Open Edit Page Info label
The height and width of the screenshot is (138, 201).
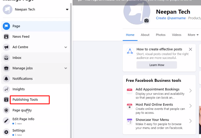click(x=23, y=119)
